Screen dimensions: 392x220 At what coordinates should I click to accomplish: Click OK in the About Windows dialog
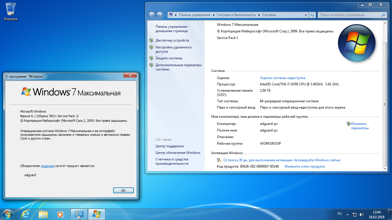coord(123,190)
